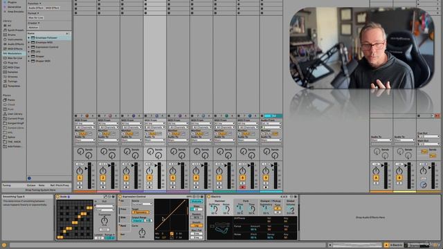Select the Slide row in Expression Control
This screenshot has width=443, height=249.
tap(124, 218)
